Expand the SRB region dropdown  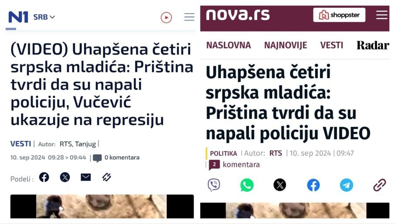[x=44, y=17]
